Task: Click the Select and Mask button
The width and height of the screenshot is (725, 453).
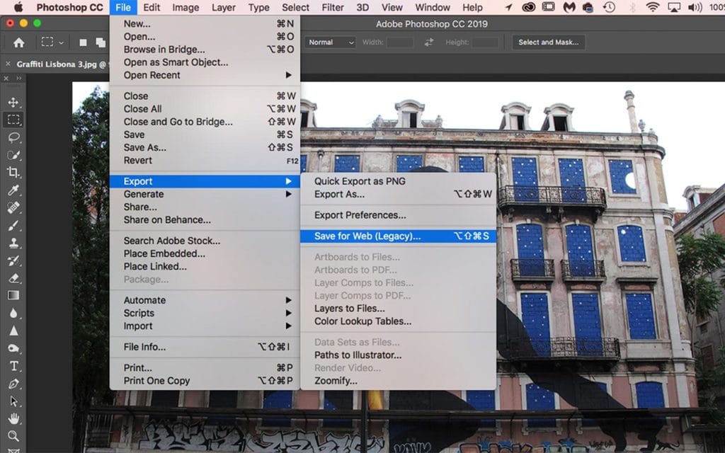Action: 547,42
